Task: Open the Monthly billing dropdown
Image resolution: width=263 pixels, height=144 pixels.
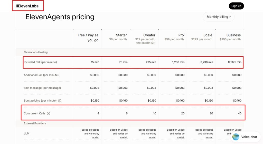Action: [x=219, y=17]
